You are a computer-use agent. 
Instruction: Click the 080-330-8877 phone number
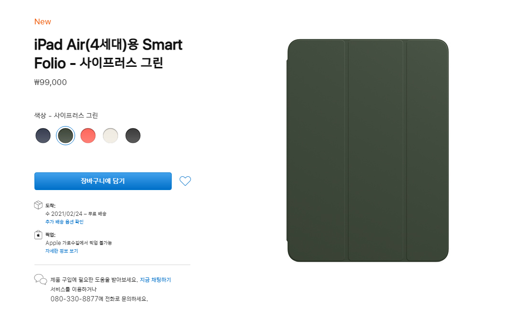(x=74, y=299)
